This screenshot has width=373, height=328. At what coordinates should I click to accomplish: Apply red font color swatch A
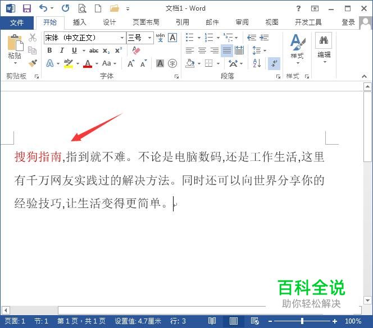point(88,63)
